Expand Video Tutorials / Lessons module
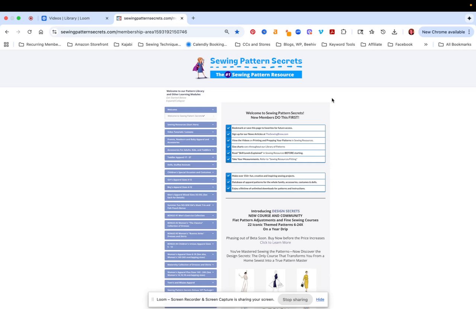The width and height of the screenshot is (476, 309). tap(191, 132)
